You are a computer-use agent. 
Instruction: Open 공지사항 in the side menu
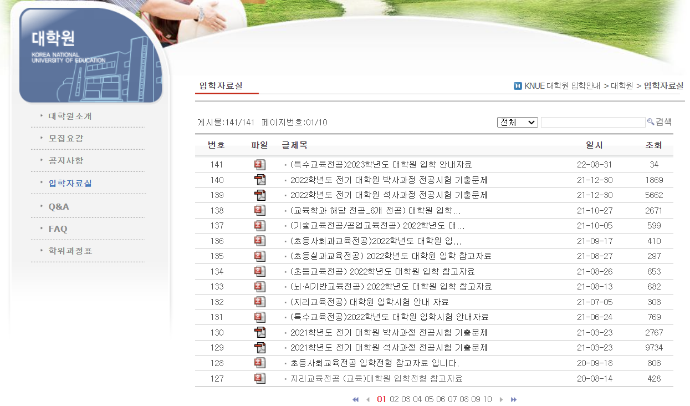tap(66, 161)
